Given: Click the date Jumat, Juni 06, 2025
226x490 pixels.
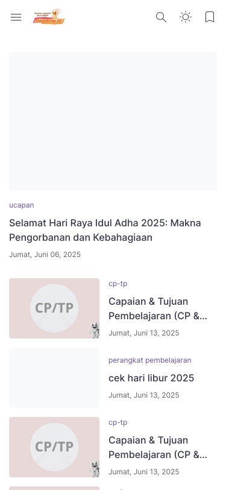Looking at the screenshot, I should (x=45, y=255).
